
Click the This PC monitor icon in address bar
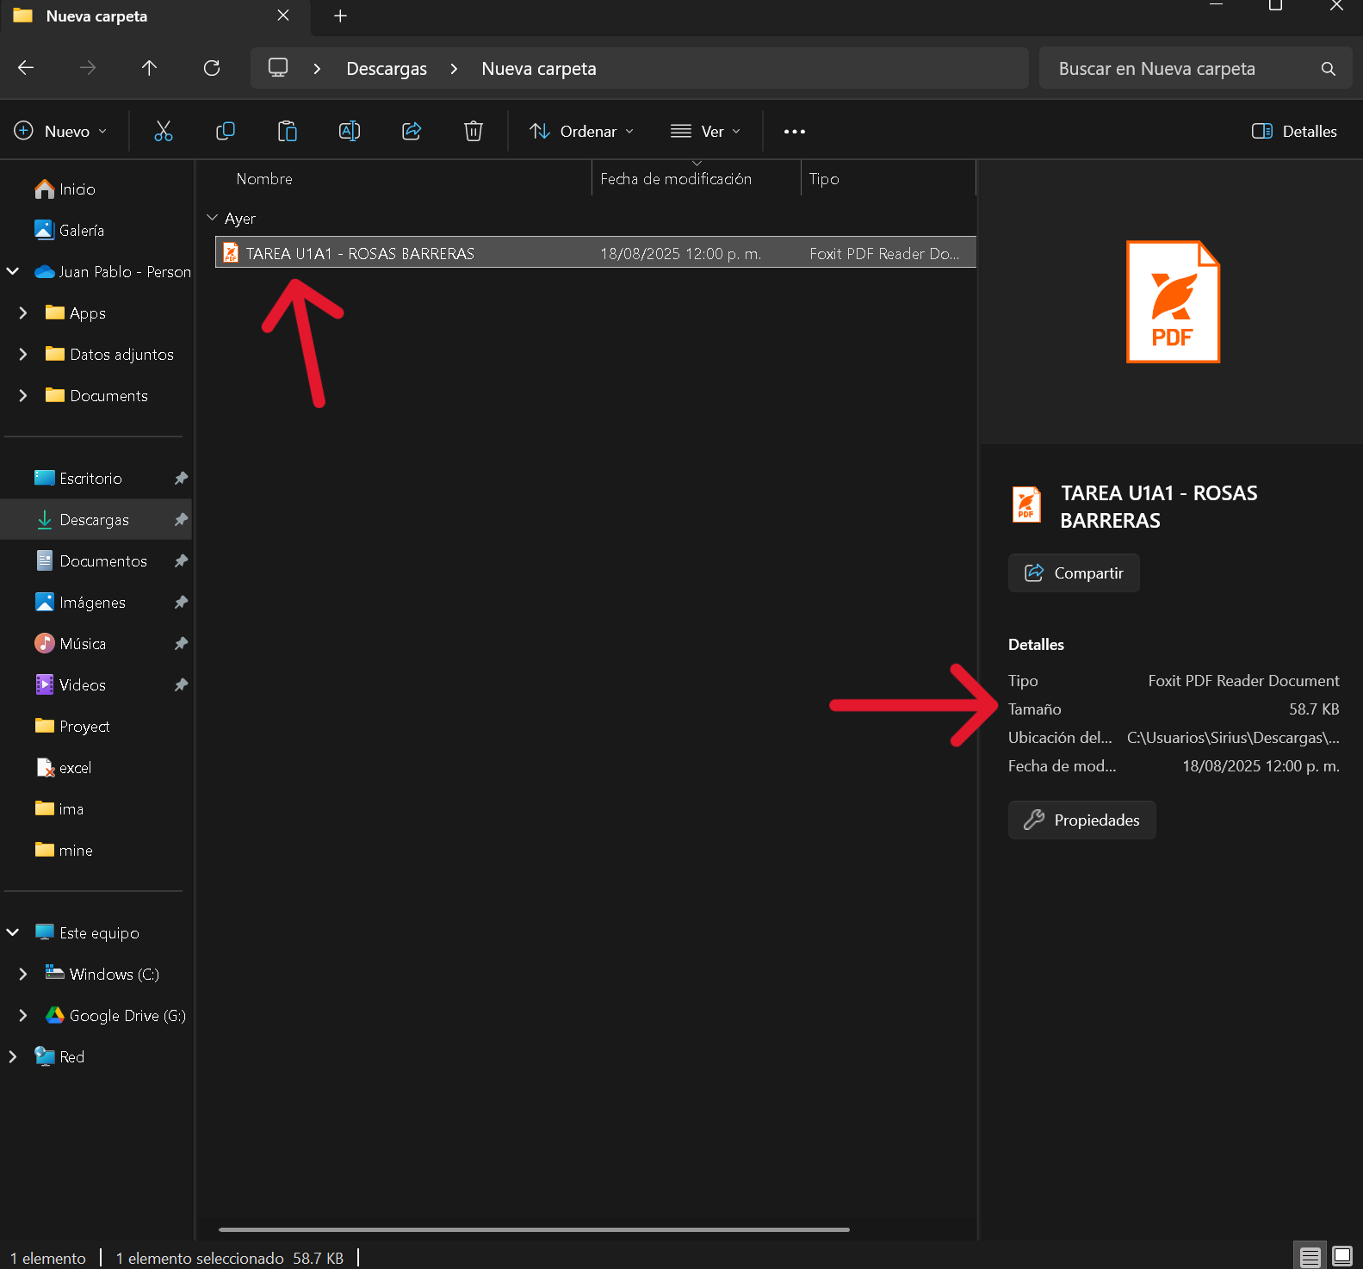tap(278, 68)
